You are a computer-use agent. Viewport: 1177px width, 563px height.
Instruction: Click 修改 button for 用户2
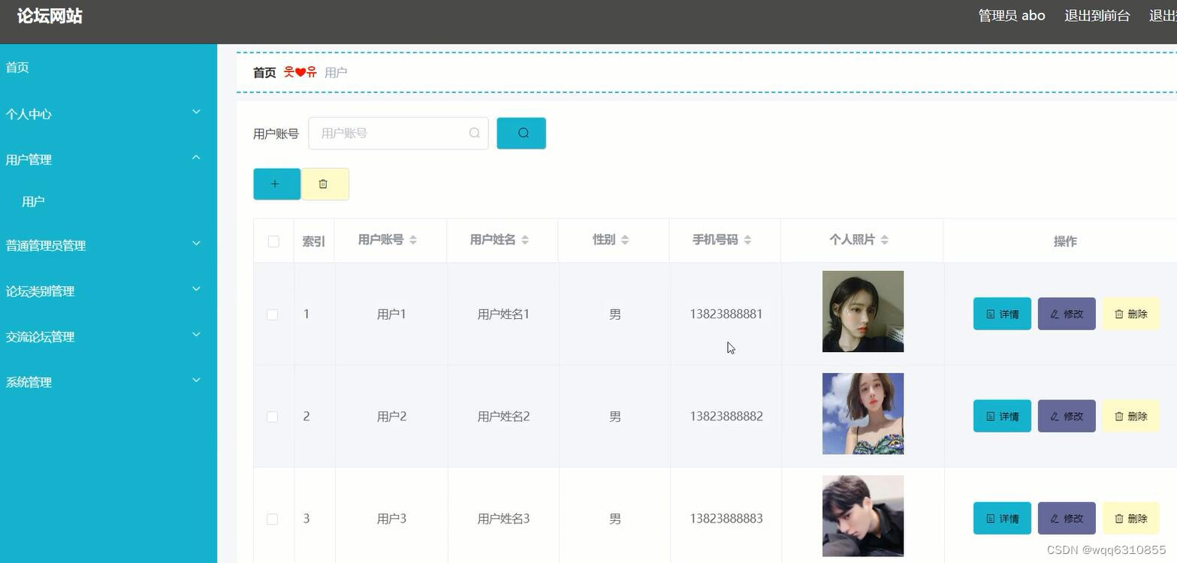(x=1067, y=416)
